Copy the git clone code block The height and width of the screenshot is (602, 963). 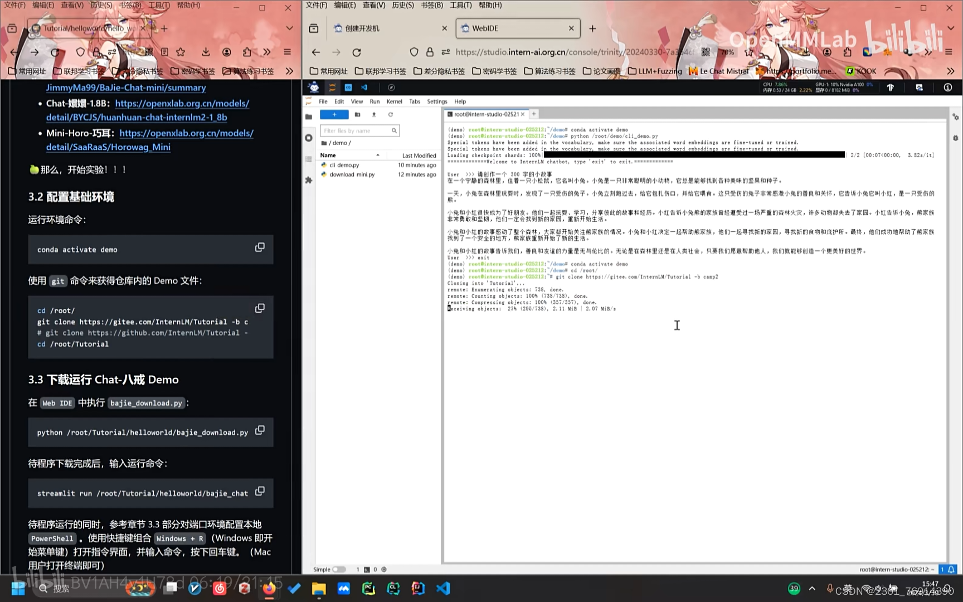260,308
